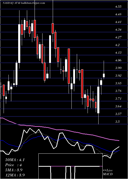
Task: Click the 3.92 price axis label
Action: (118, 76)
